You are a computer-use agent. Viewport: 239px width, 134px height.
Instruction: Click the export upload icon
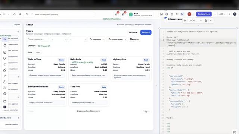pyautogui.click(x=15, y=14)
